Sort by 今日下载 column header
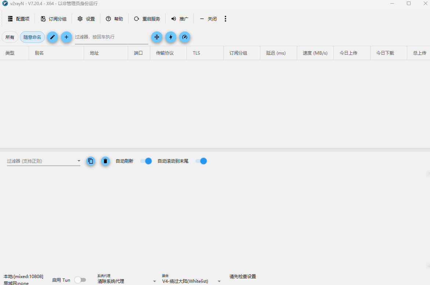The width and height of the screenshot is (430, 285). [x=389, y=53]
